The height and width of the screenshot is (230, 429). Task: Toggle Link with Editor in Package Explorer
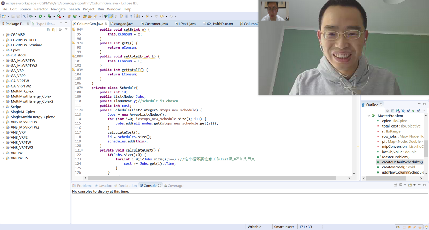[53, 30]
